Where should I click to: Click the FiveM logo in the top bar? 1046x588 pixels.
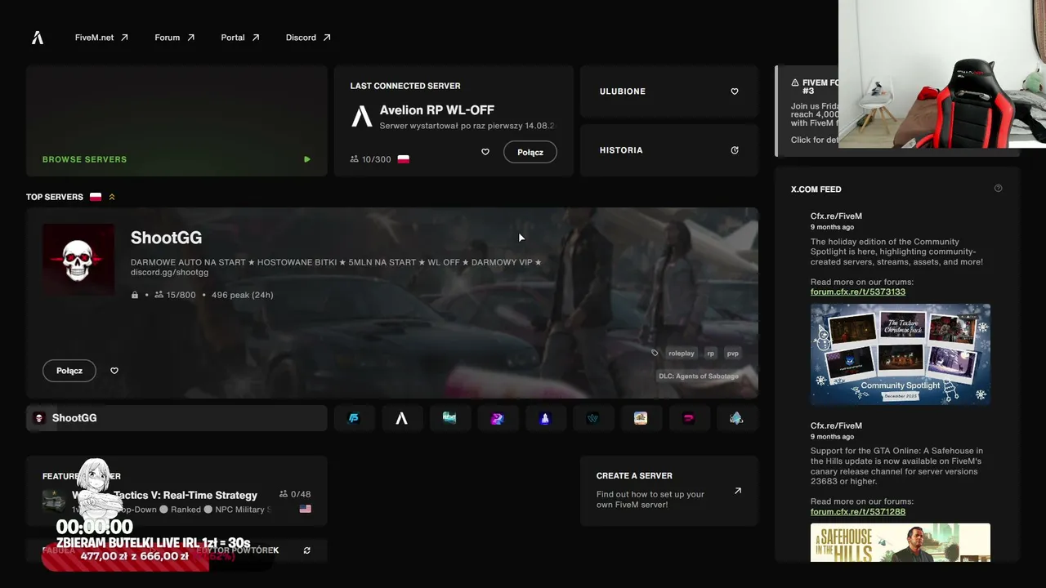coord(38,38)
